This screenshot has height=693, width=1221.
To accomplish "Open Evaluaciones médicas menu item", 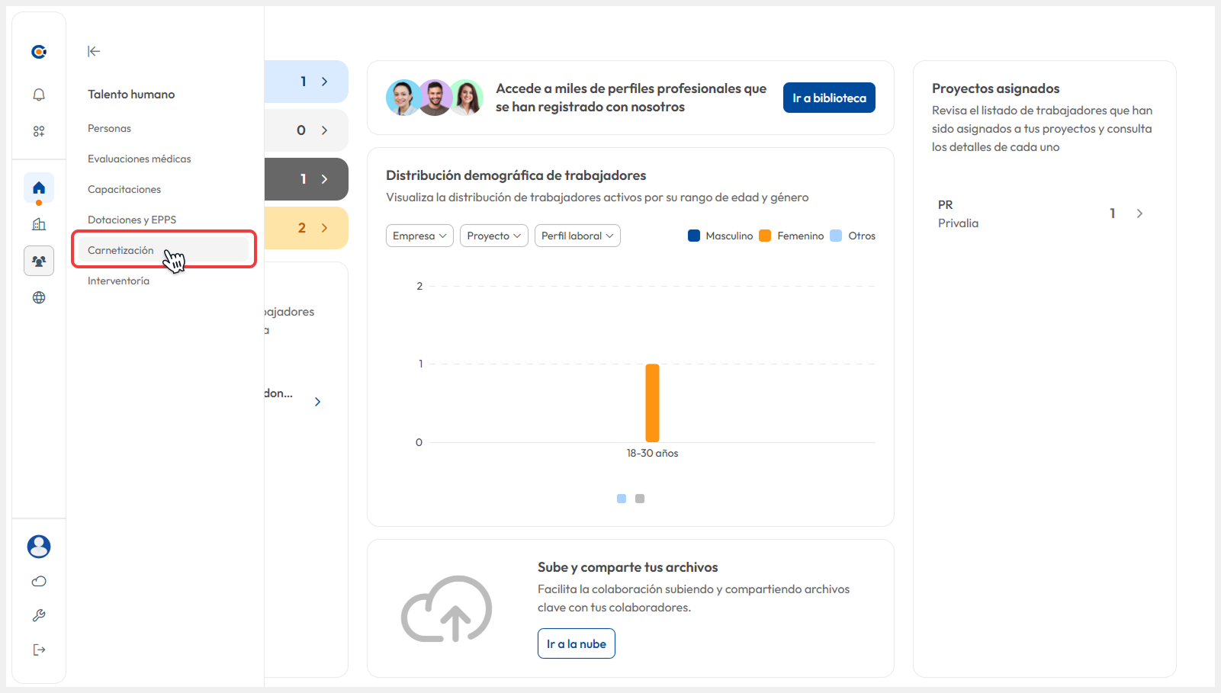I will 140,159.
